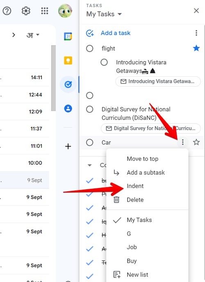Image resolution: width=205 pixels, height=282 pixels.
Task: Click the Tasks icon in the side panel
Action: [68, 84]
